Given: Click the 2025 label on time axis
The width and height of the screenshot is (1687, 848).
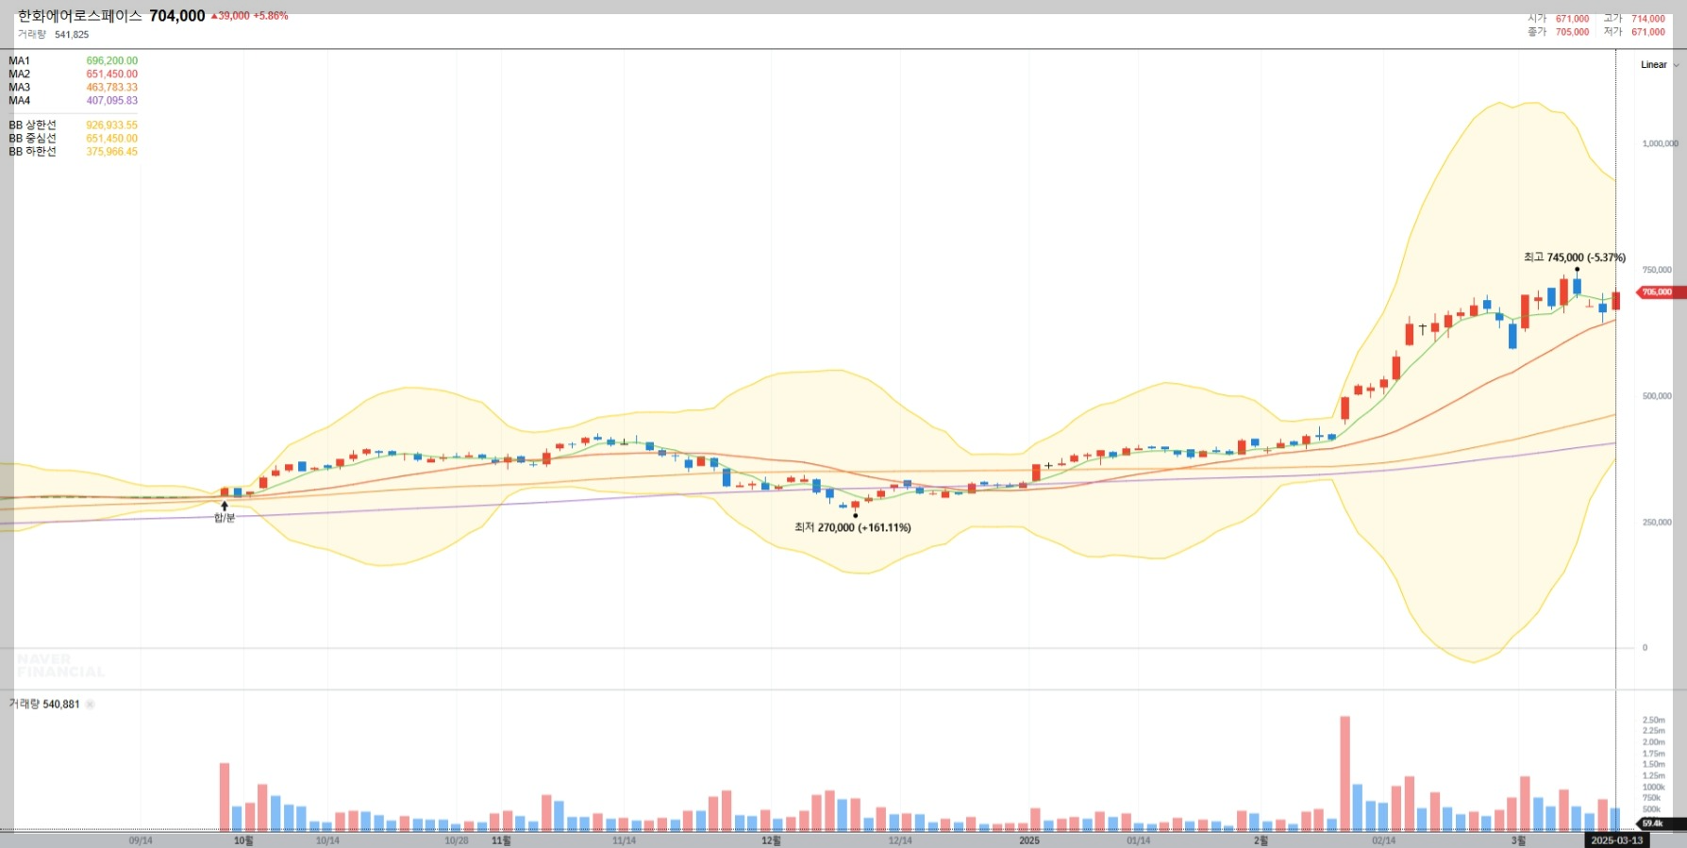Looking at the screenshot, I should click(x=1029, y=840).
